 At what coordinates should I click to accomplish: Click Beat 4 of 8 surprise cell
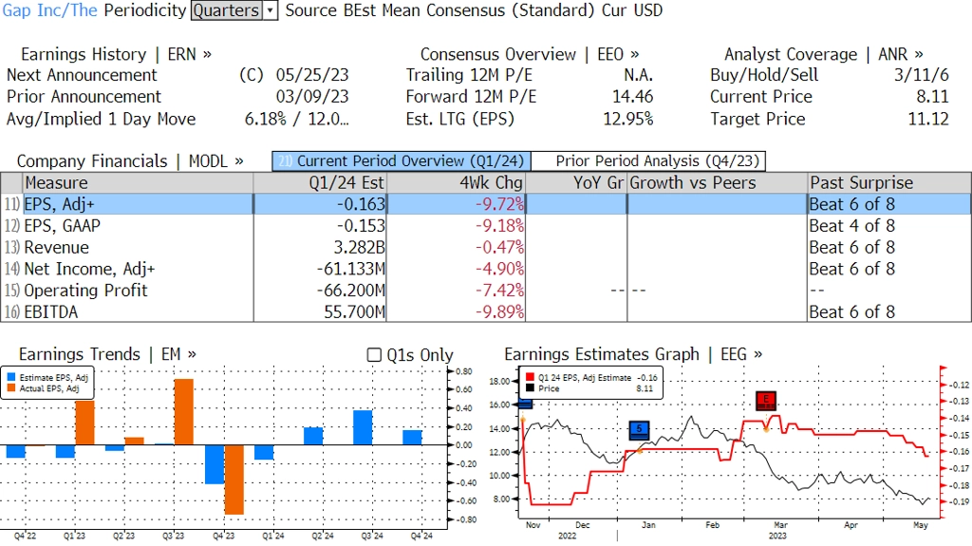pos(852,226)
